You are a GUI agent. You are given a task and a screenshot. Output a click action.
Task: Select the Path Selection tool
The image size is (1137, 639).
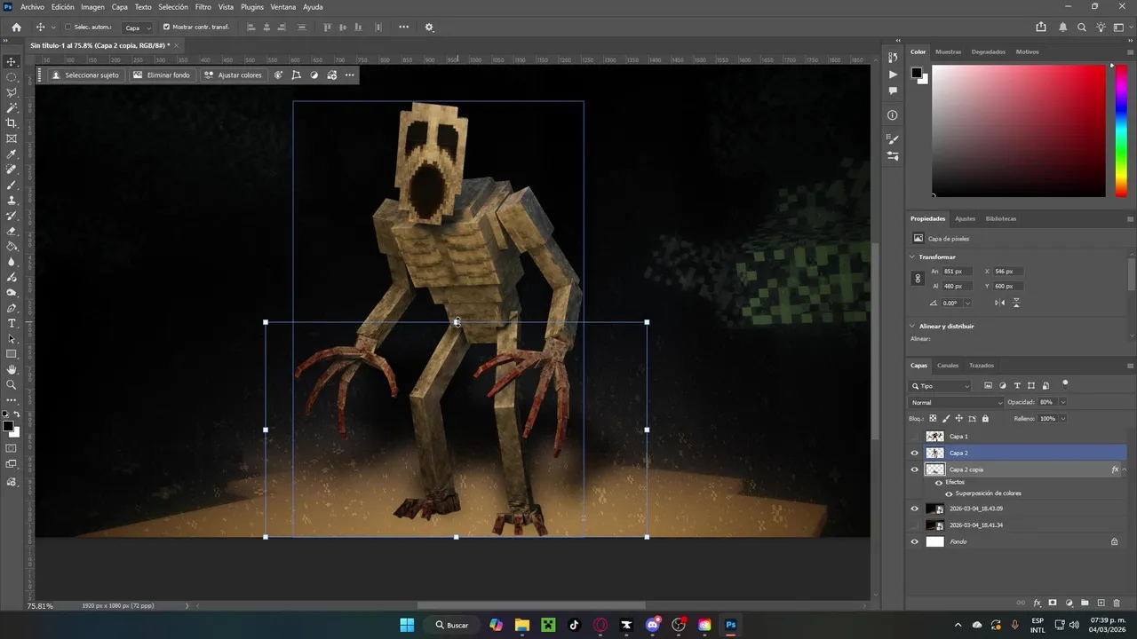[x=12, y=339]
